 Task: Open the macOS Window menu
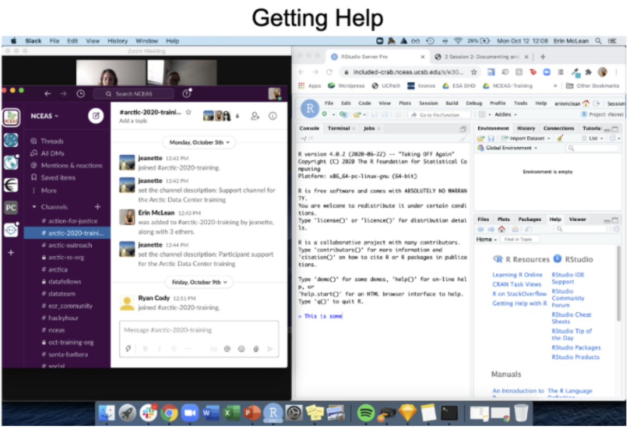pos(147,41)
